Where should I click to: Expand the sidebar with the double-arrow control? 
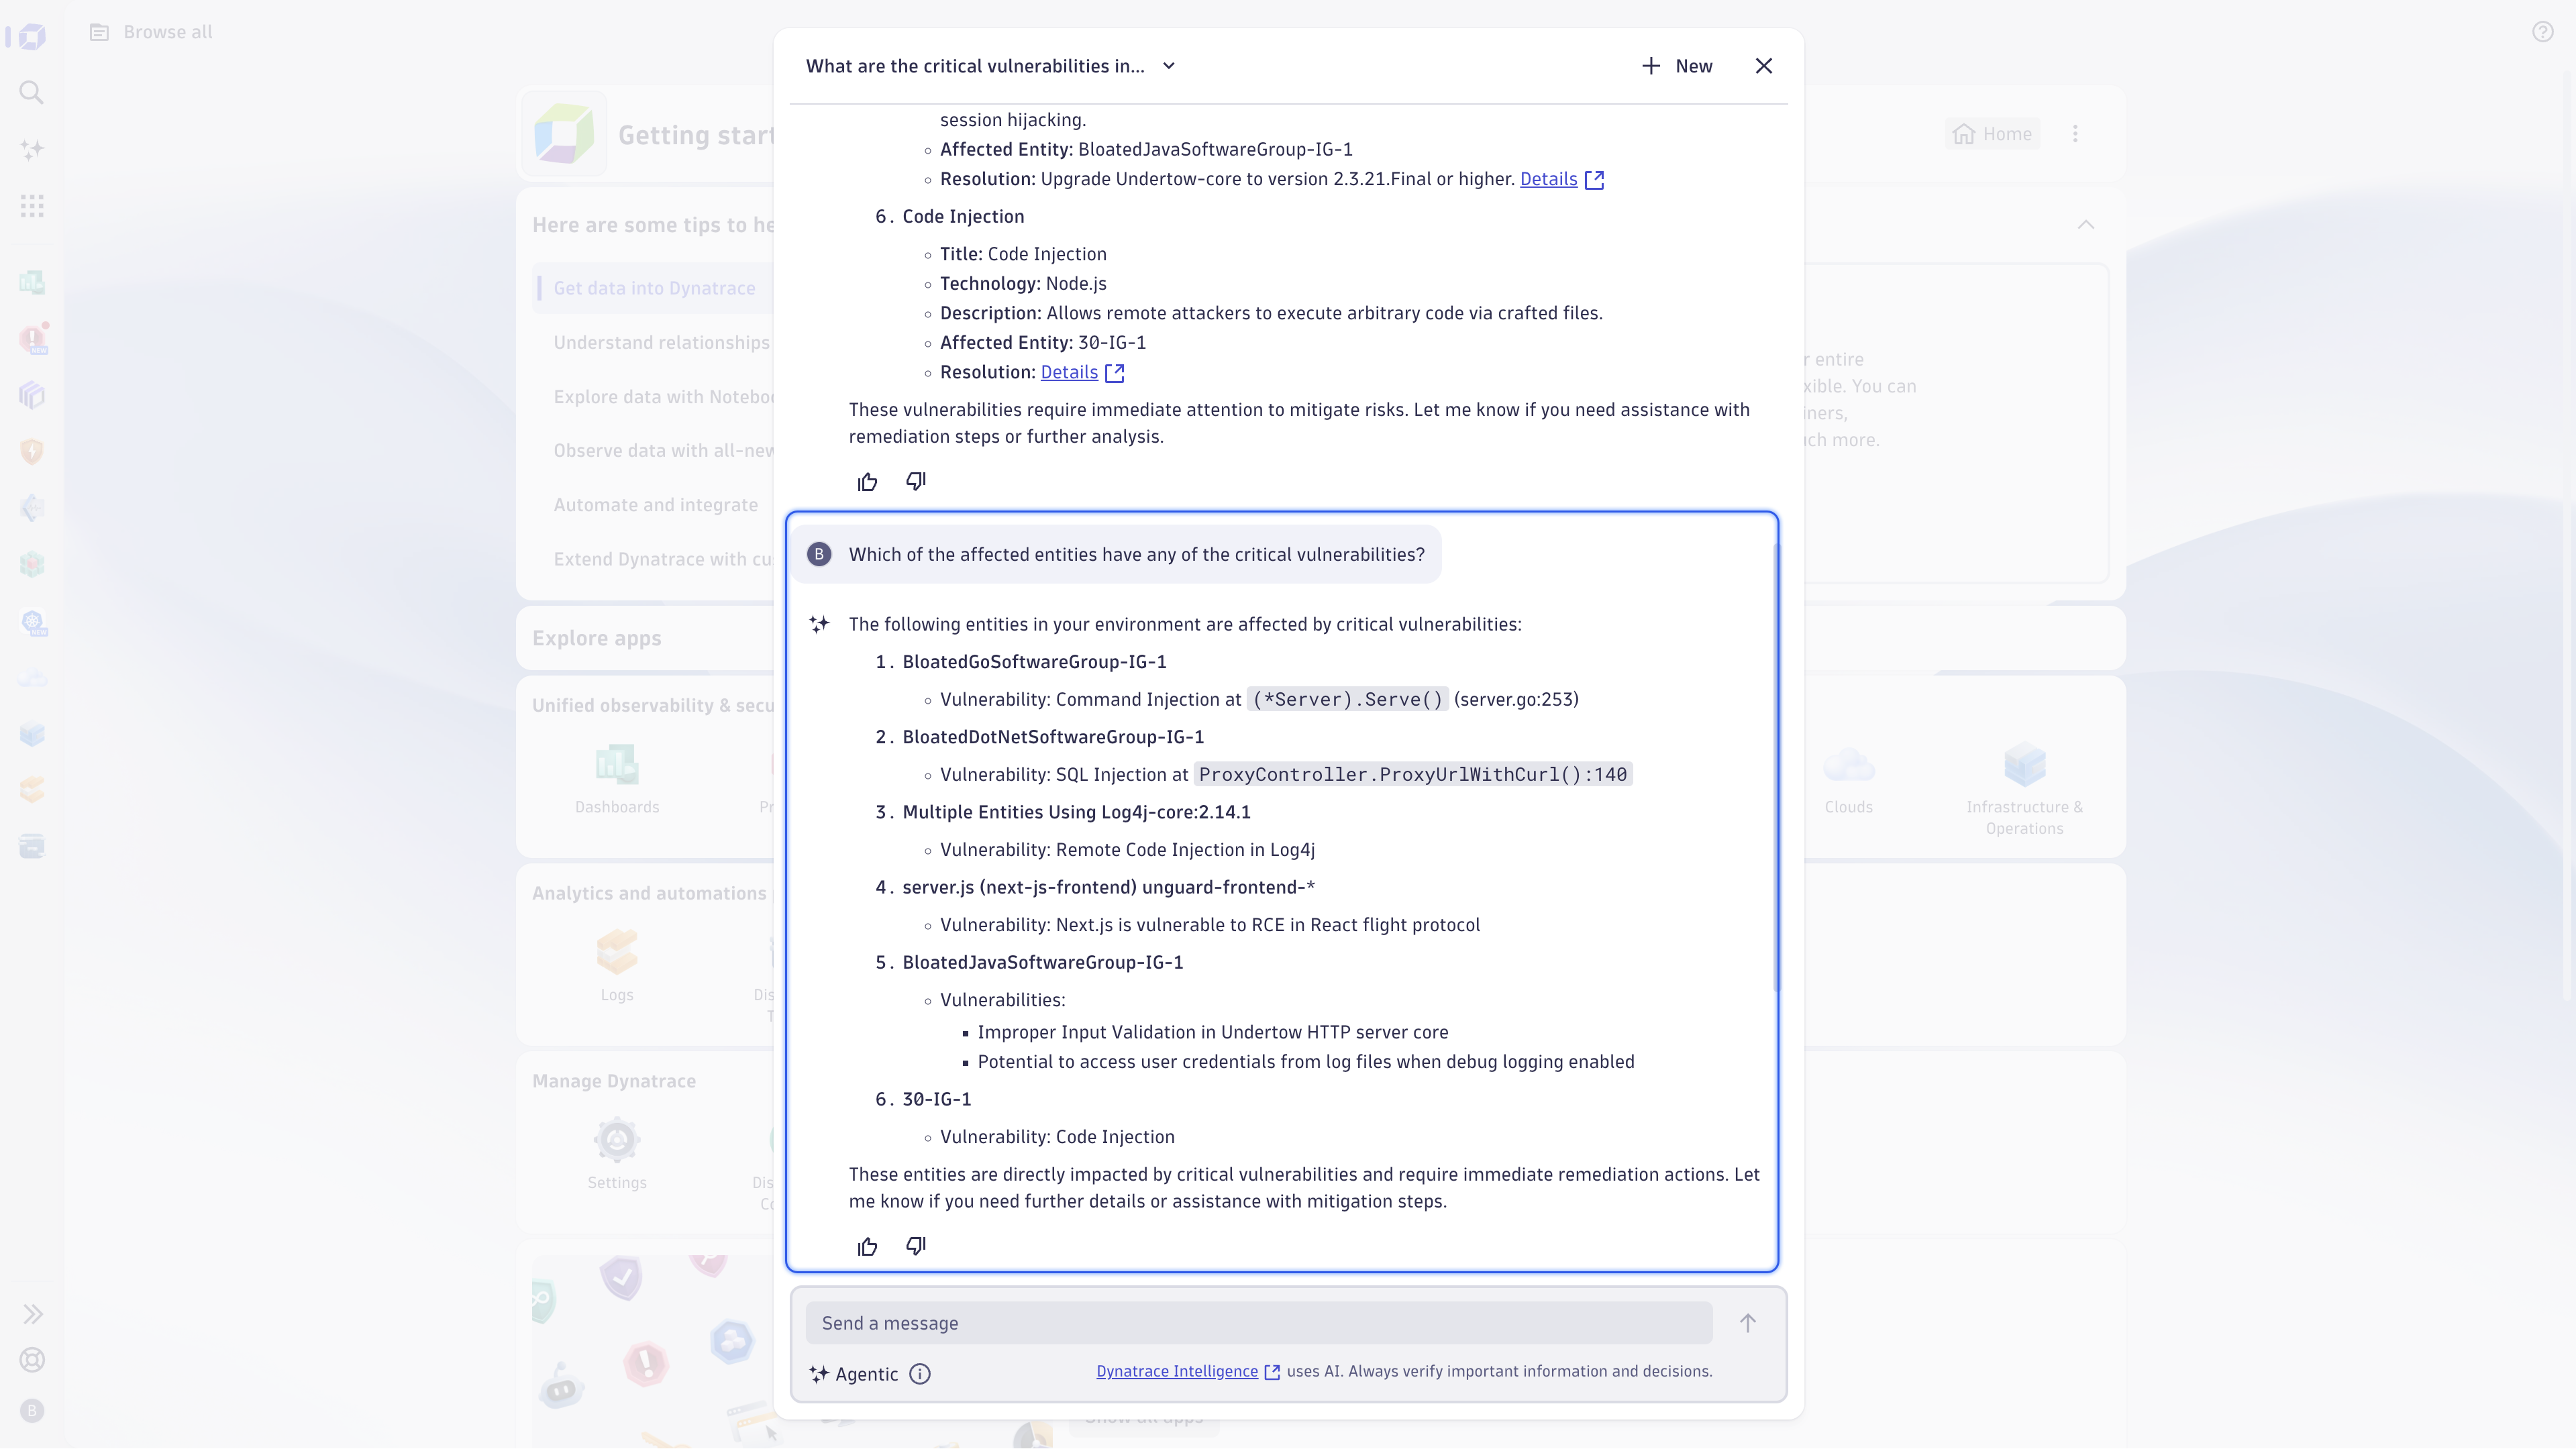[33, 1314]
